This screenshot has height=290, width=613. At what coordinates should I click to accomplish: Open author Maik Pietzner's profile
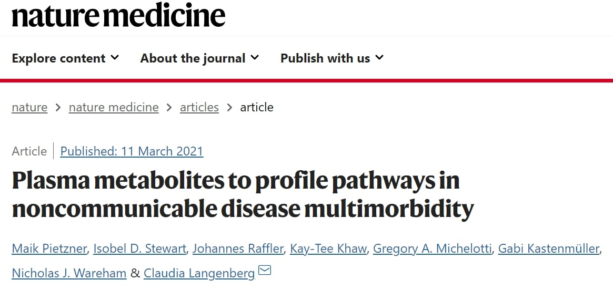49,248
